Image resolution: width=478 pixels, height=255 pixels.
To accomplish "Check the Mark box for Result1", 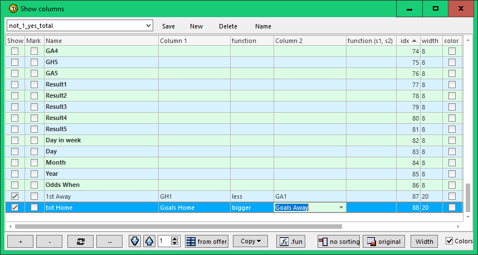I will 35,84.
